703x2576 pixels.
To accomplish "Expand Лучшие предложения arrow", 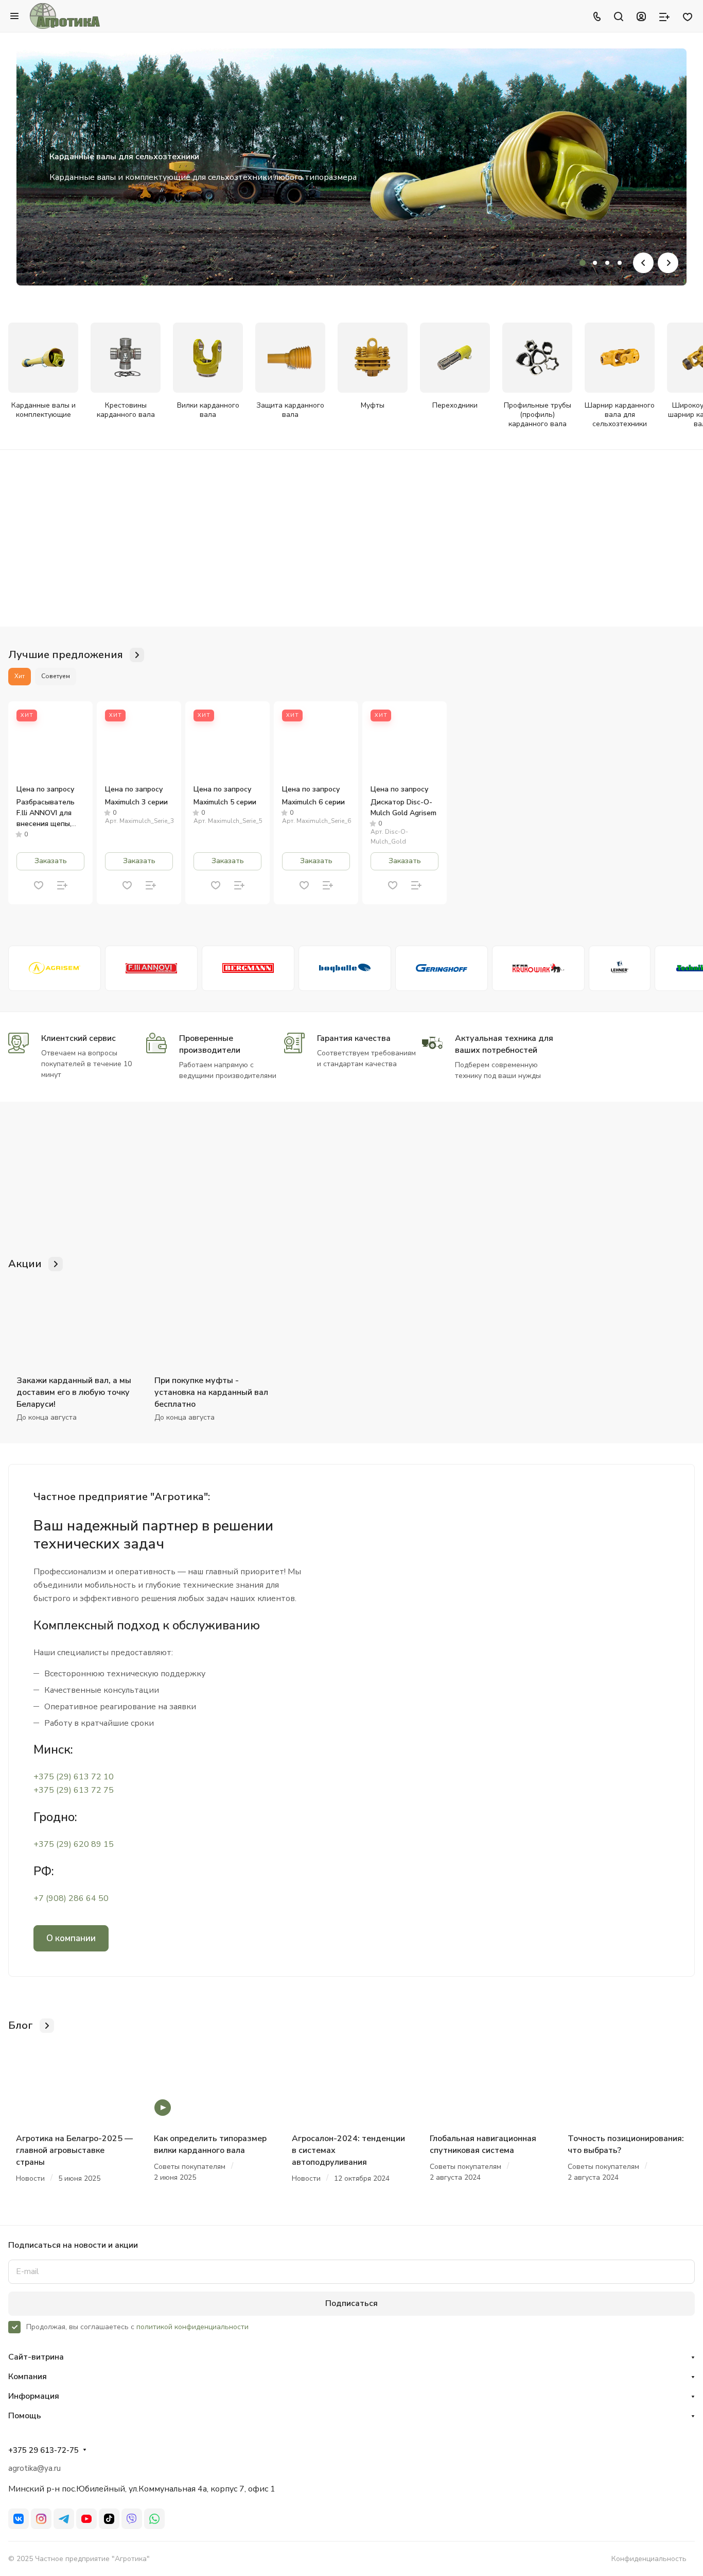I will click(137, 655).
